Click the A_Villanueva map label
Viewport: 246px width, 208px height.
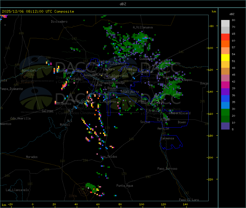[143, 27]
